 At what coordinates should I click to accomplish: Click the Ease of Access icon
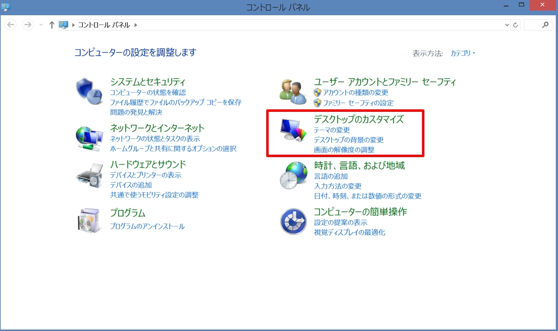[293, 222]
